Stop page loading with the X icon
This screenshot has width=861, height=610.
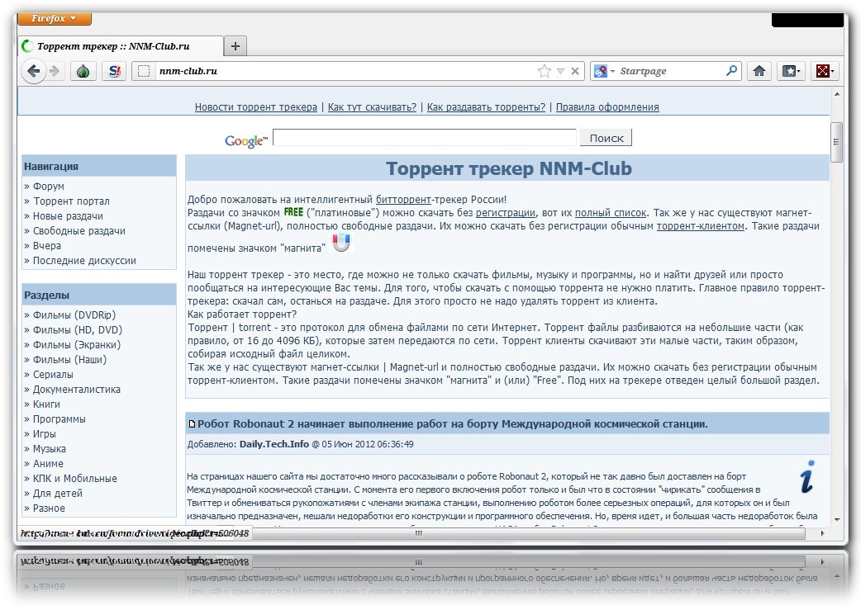point(575,71)
